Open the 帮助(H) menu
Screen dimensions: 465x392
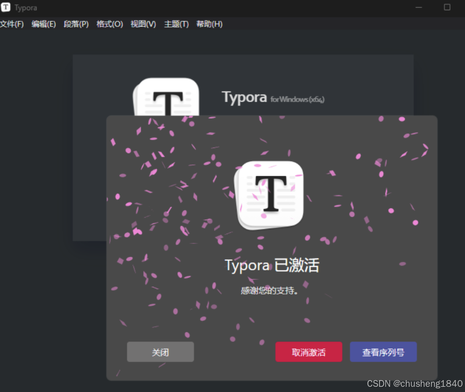[209, 24]
